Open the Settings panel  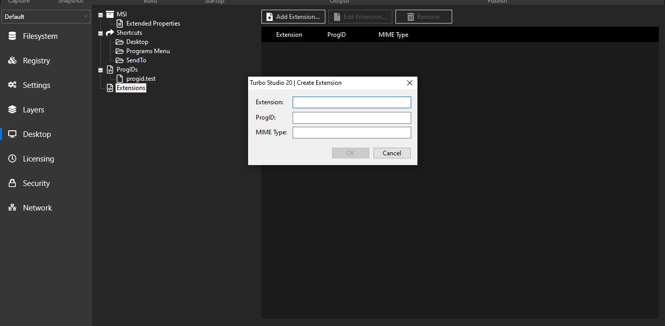click(x=36, y=85)
